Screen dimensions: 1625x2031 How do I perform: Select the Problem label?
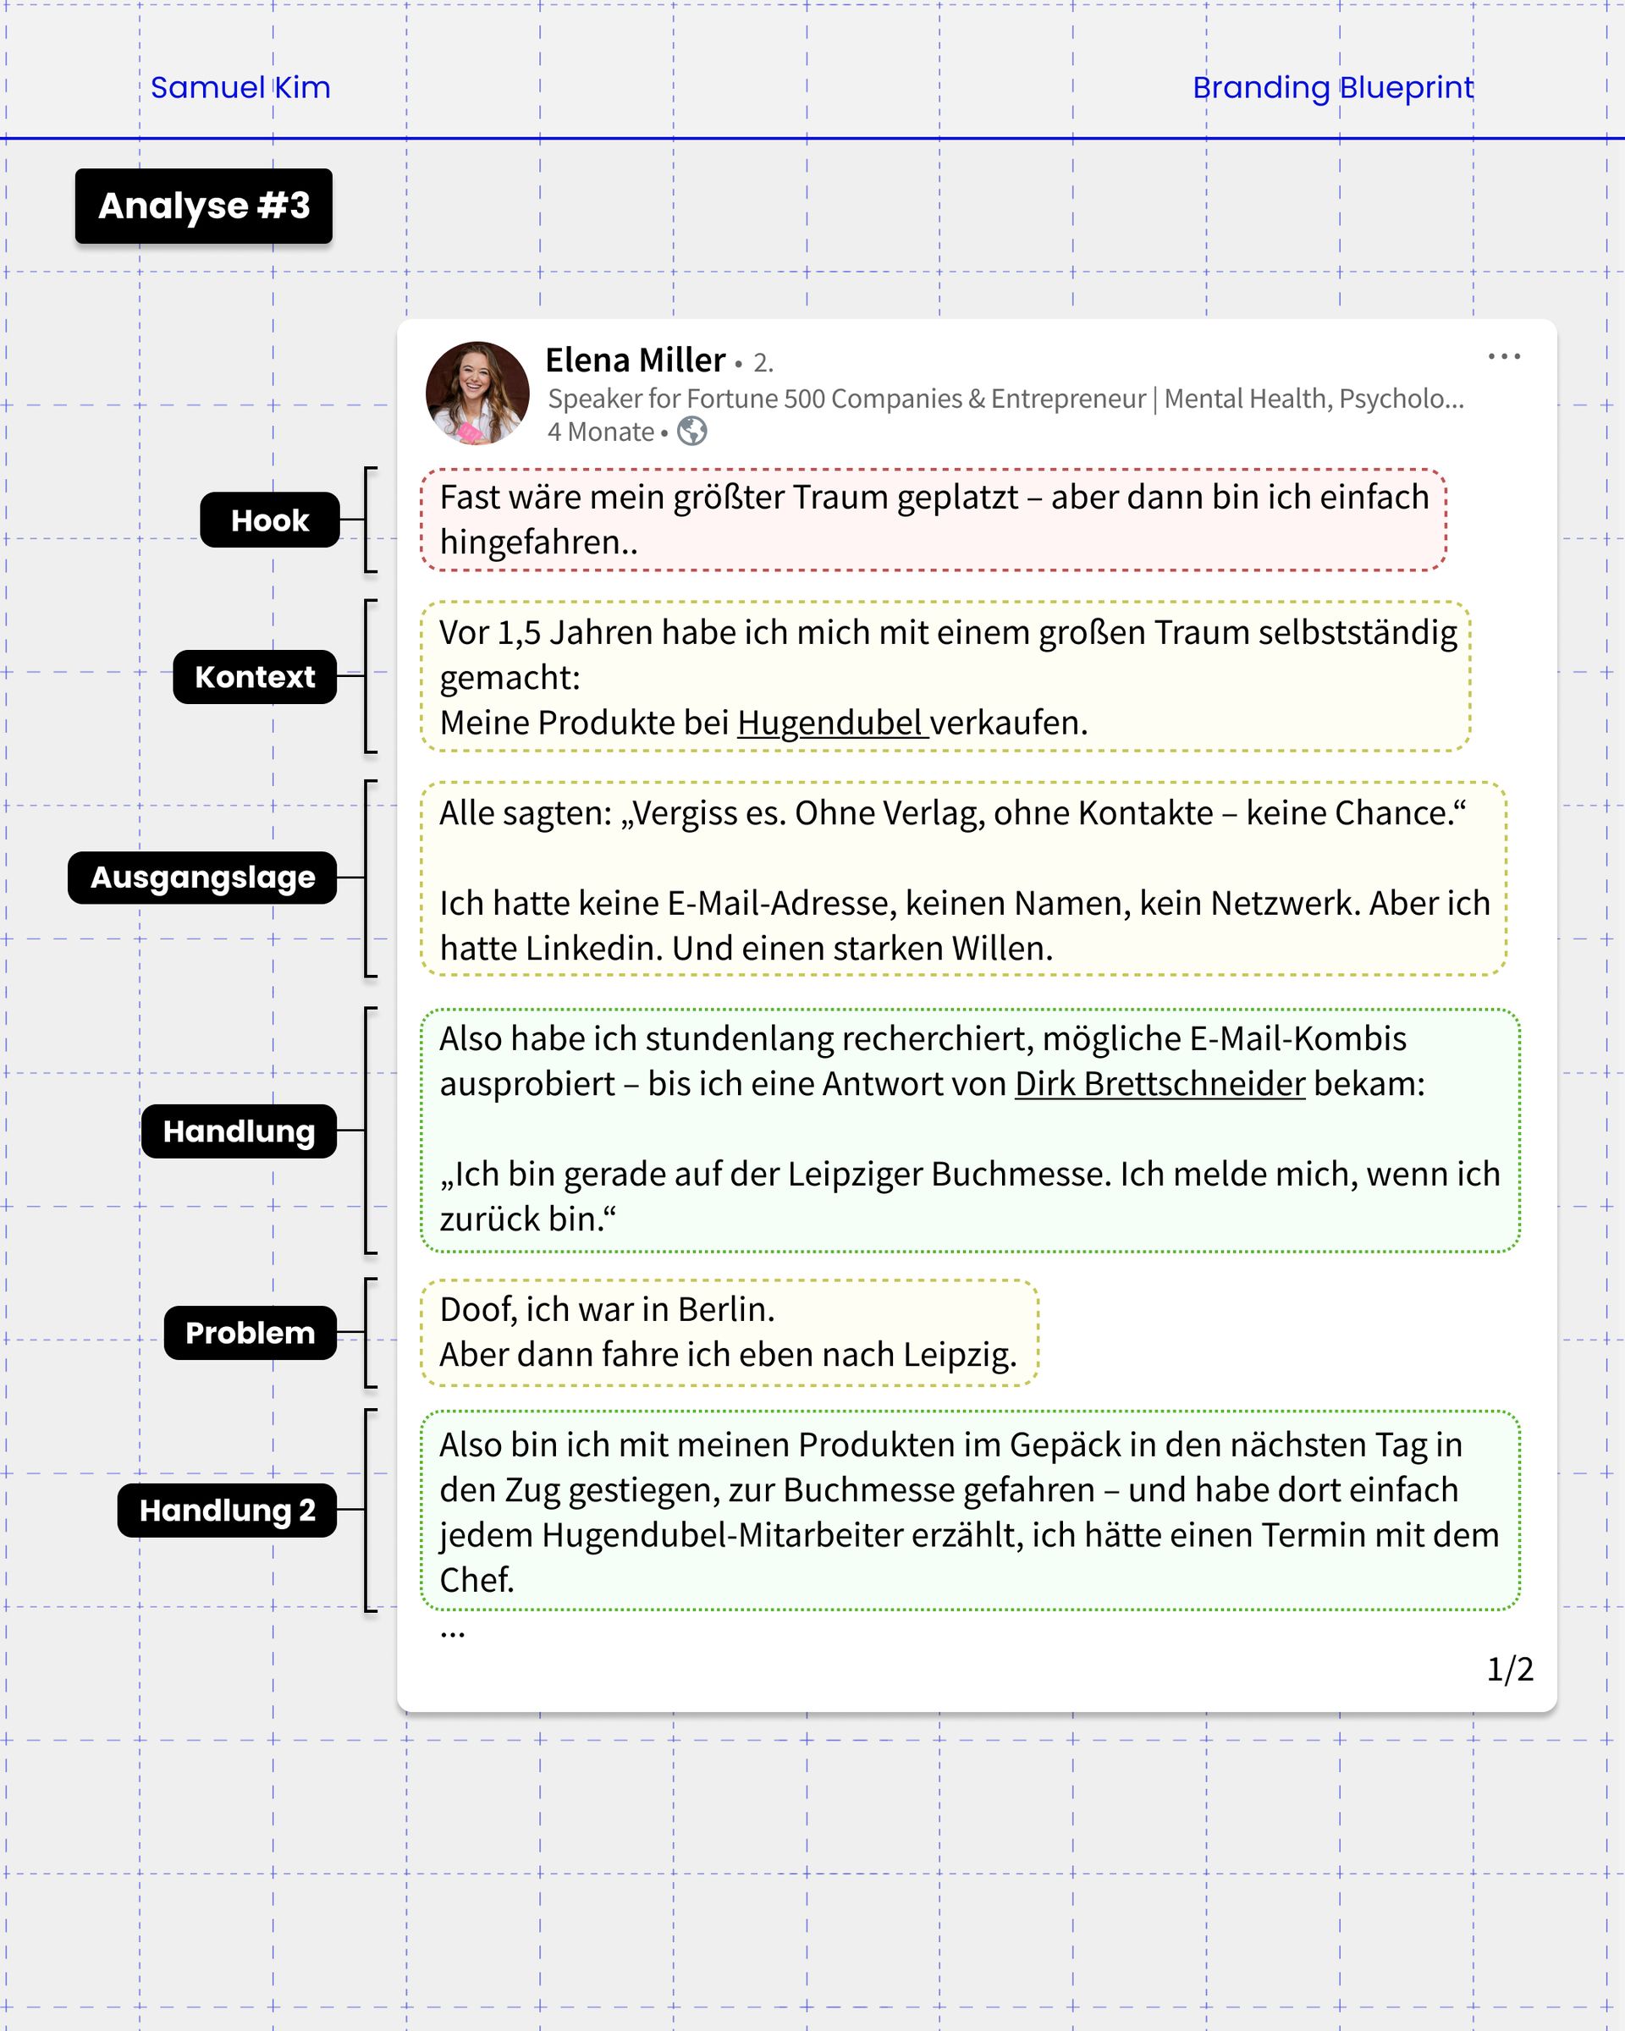(251, 1333)
